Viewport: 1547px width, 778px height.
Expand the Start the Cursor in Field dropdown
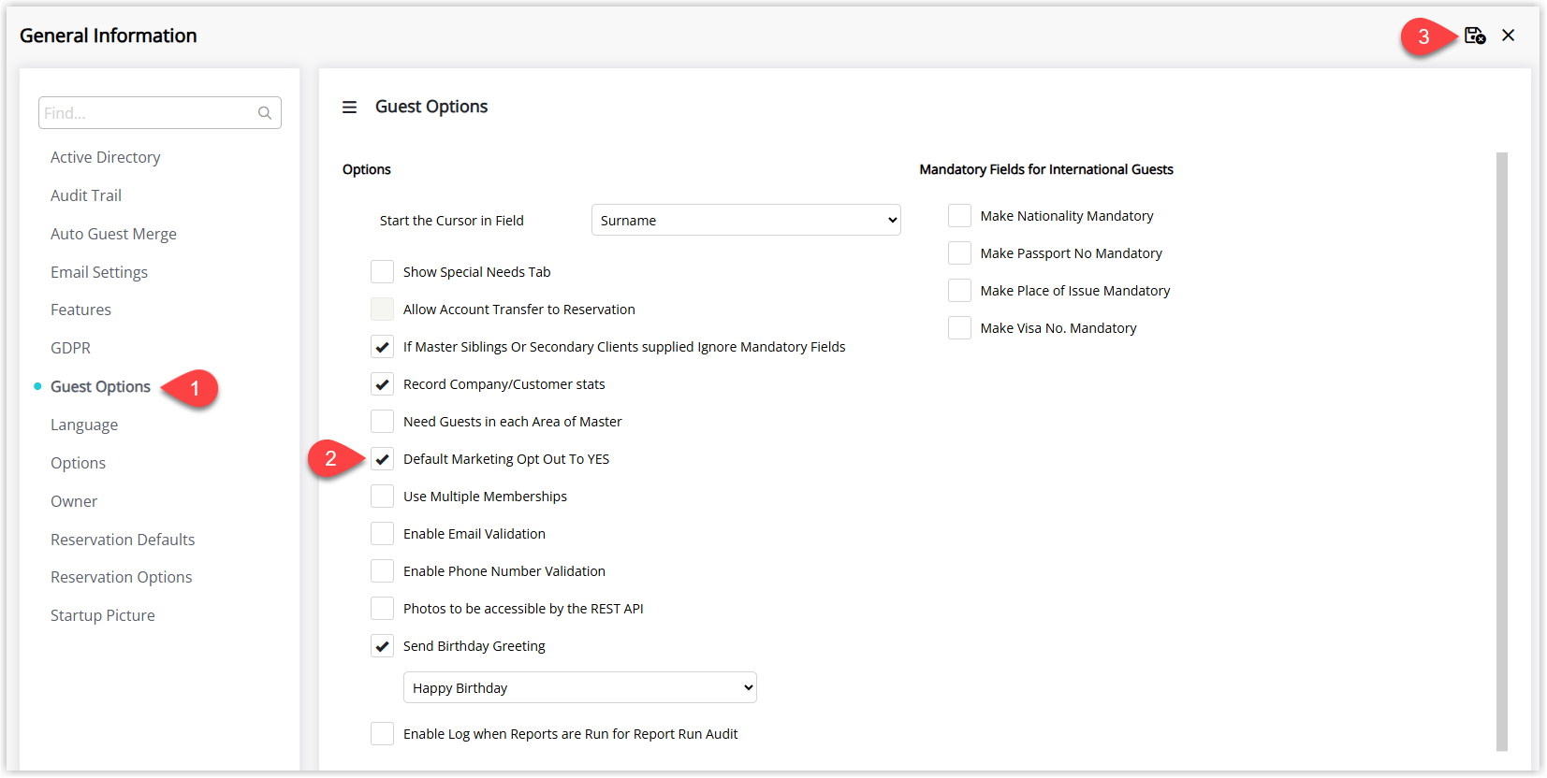(x=746, y=220)
